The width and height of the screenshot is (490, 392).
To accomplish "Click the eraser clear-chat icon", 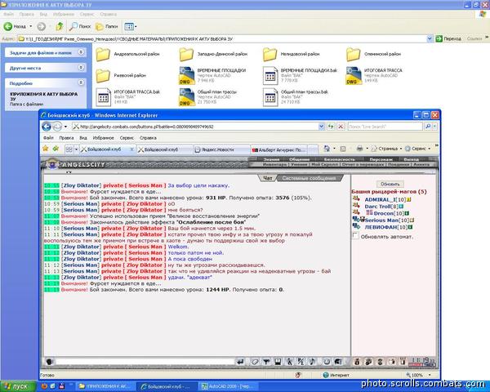I will tap(254, 362).
